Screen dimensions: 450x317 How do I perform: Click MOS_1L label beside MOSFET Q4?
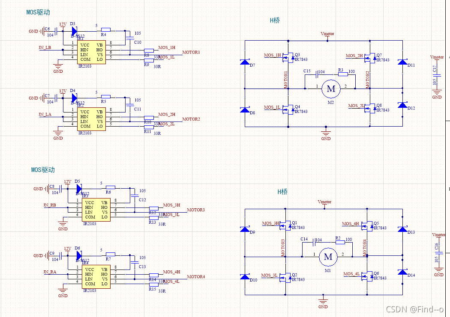tap(272, 107)
